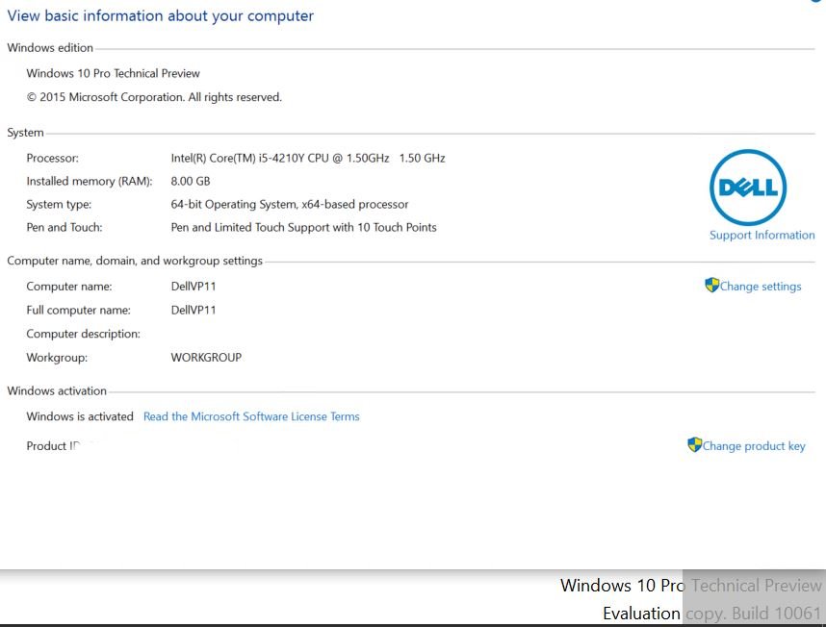Click the processor value Intel Core i5-4210Y
This screenshot has width=826, height=627.
click(x=308, y=159)
